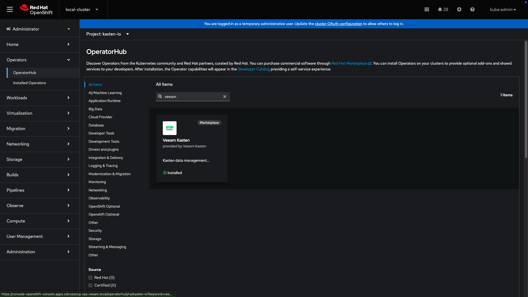Open the help question mark menu
Viewport: 528px width, 297px height.
(x=472, y=9)
